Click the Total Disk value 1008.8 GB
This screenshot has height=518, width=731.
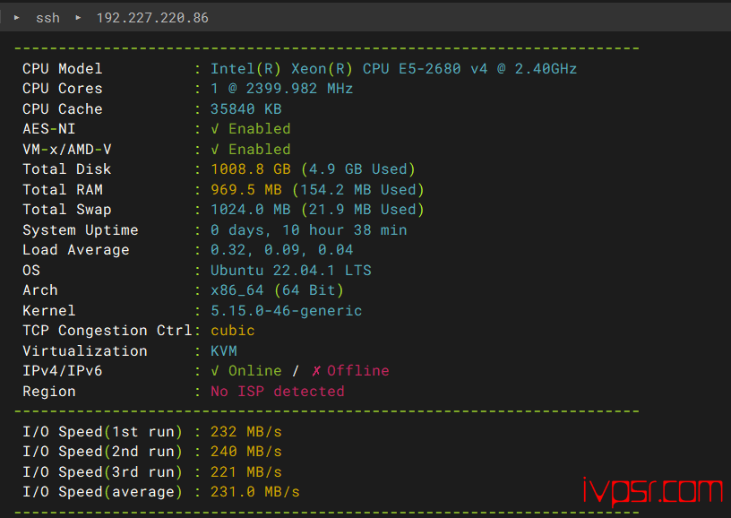click(x=251, y=169)
